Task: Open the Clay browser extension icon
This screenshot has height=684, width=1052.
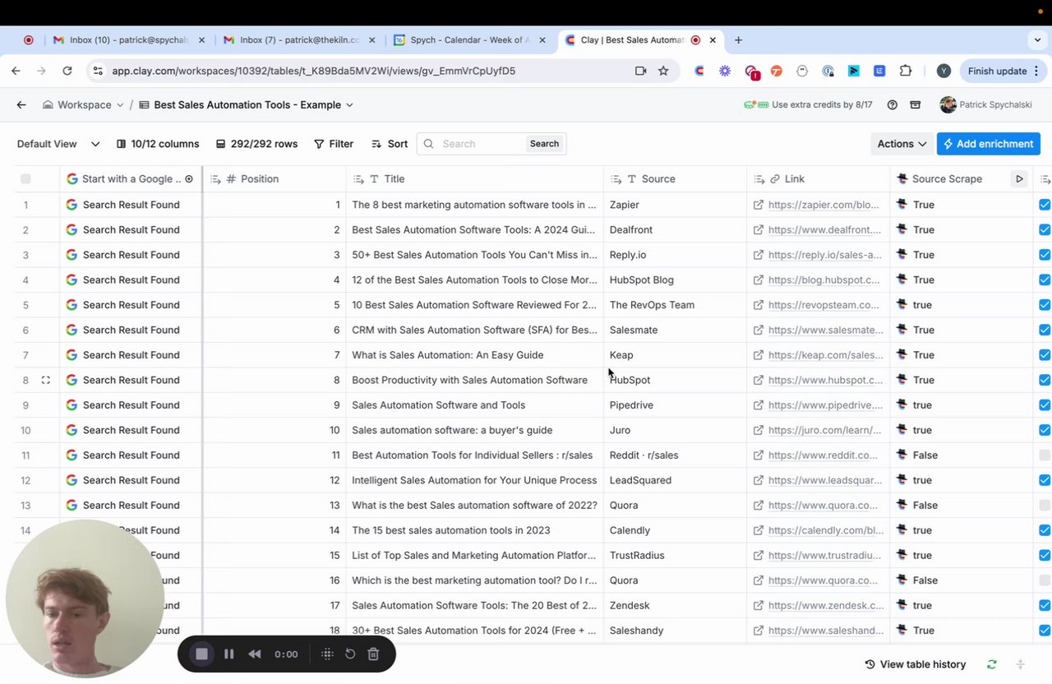Action: (x=699, y=71)
